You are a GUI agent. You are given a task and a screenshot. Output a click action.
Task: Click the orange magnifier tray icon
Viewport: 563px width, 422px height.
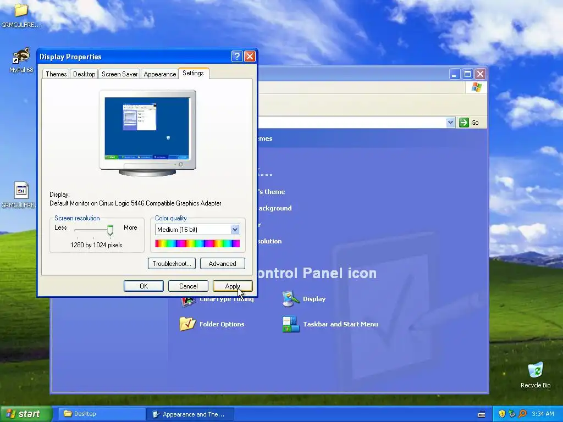tap(522, 414)
